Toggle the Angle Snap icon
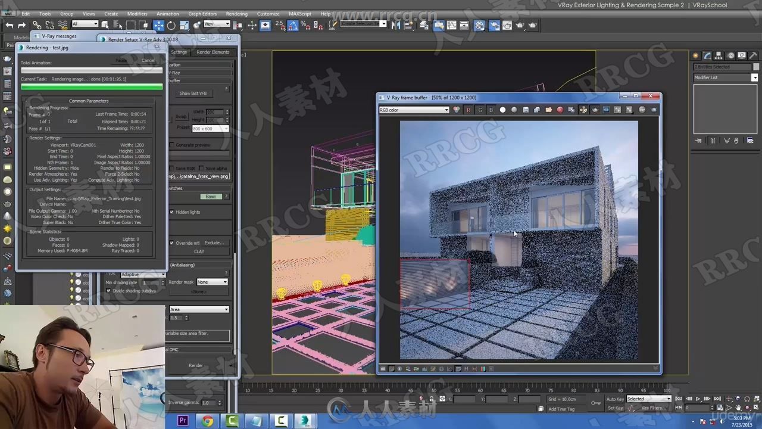The width and height of the screenshot is (762, 429). [292, 25]
